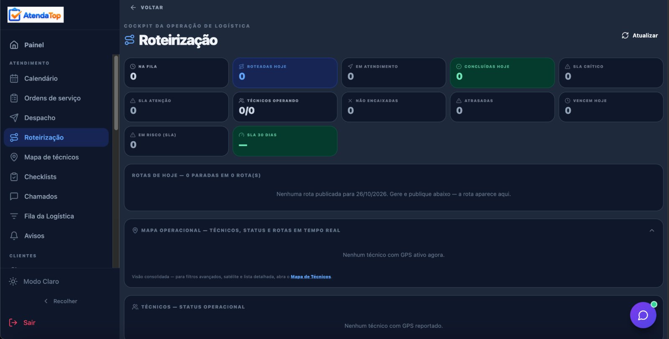Image resolution: width=669 pixels, height=339 pixels.
Task: Click the pin icon beside Mapa Operacional title
Action: click(x=135, y=230)
